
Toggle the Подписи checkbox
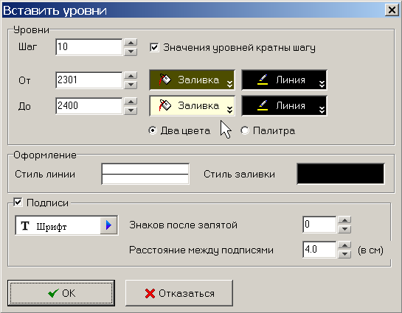[x=18, y=203]
